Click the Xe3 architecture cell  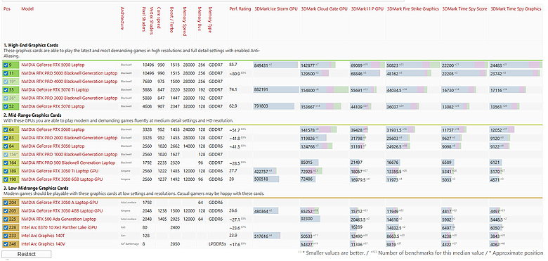123,227
